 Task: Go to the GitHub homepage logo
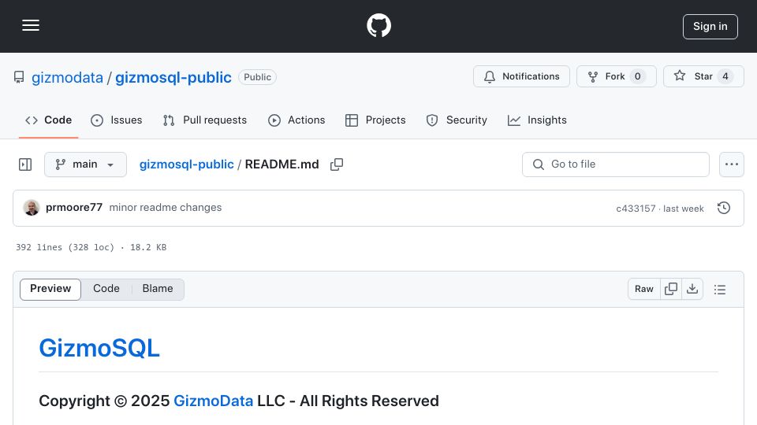click(378, 25)
